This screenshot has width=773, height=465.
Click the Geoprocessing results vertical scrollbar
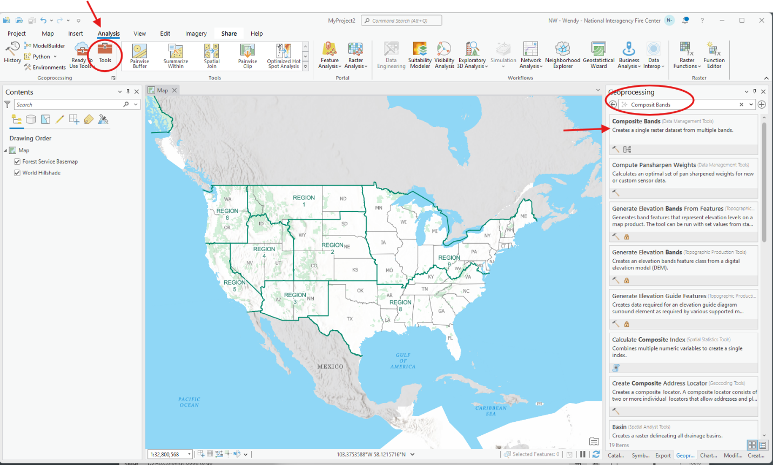pyautogui.click(x=764, y=183)
